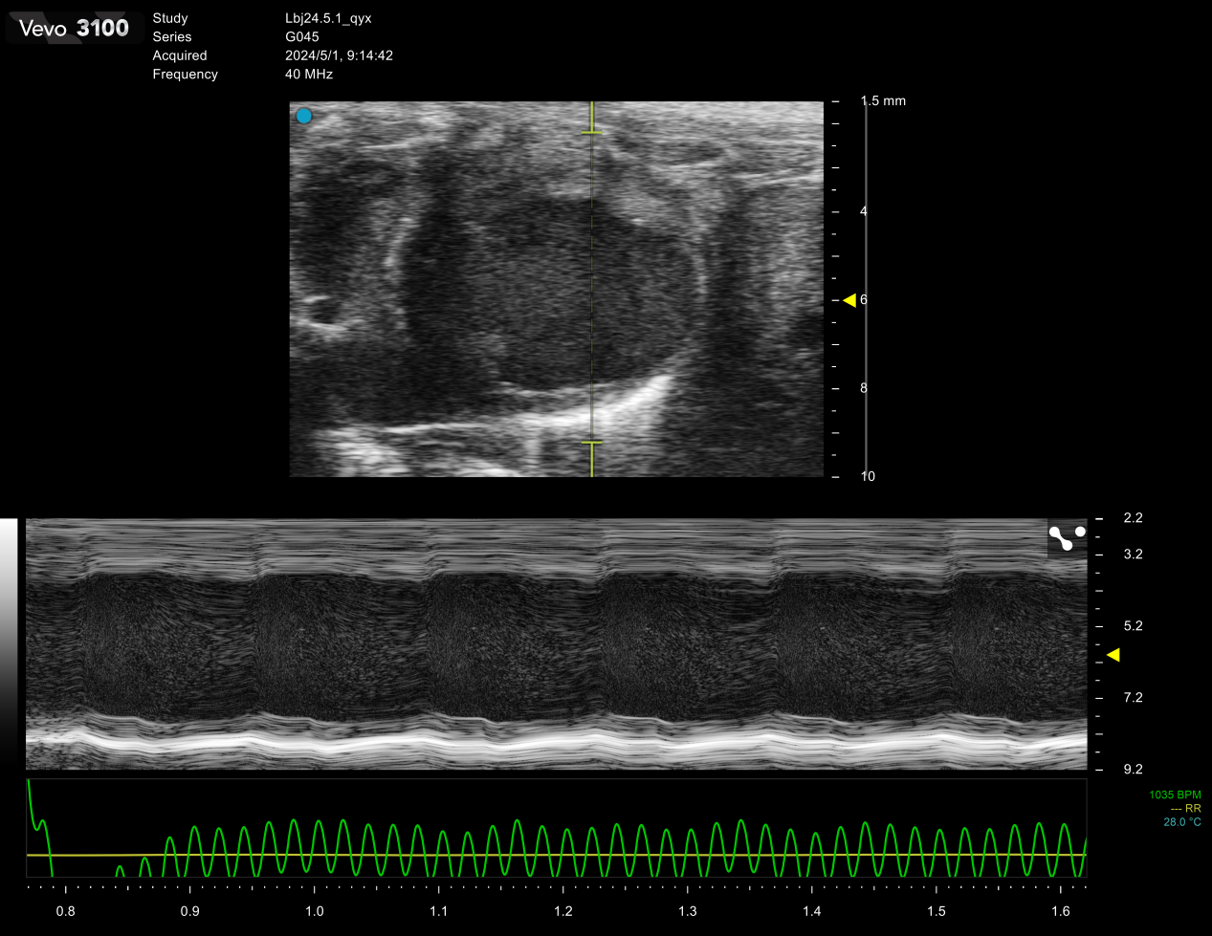This screenshot has width=1212, height=936.
Task: Click the series name G045
Action: [x=302, y=37]
